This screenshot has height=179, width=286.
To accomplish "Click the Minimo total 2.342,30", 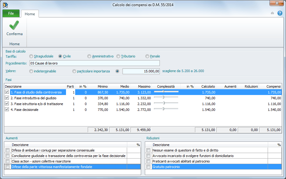I will pos(98,130).
